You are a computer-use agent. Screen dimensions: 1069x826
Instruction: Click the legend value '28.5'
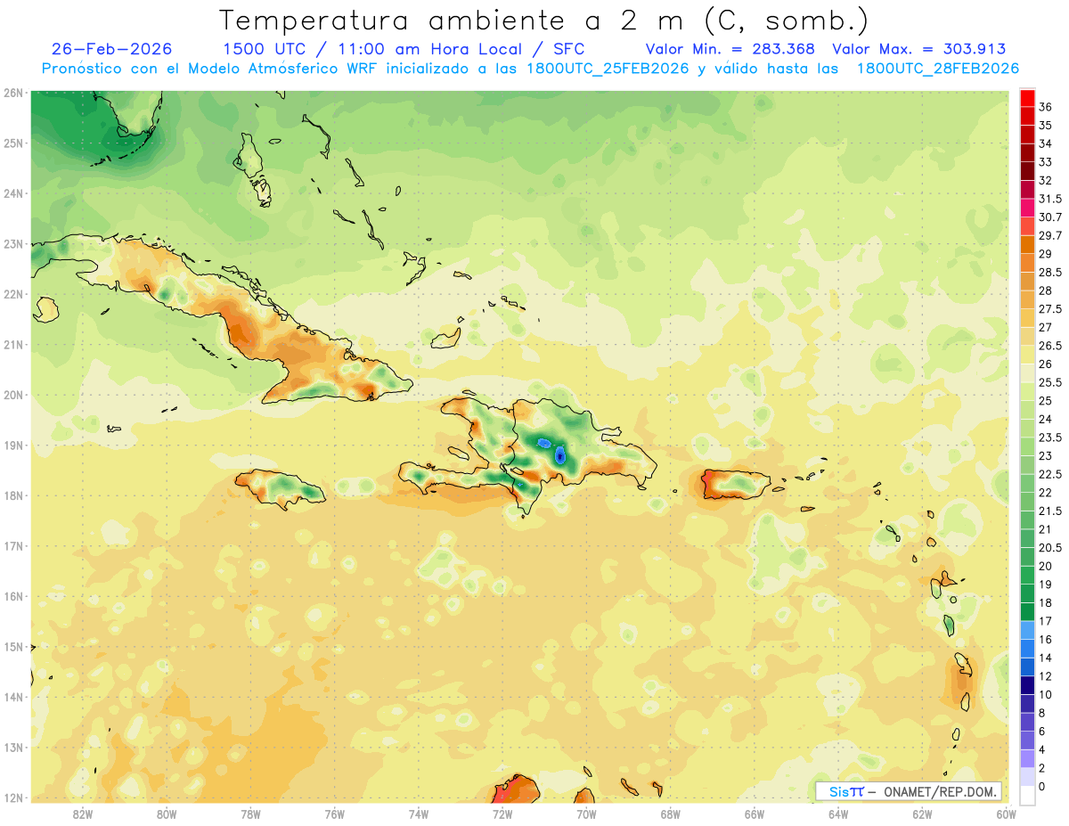coord(1050,273)
